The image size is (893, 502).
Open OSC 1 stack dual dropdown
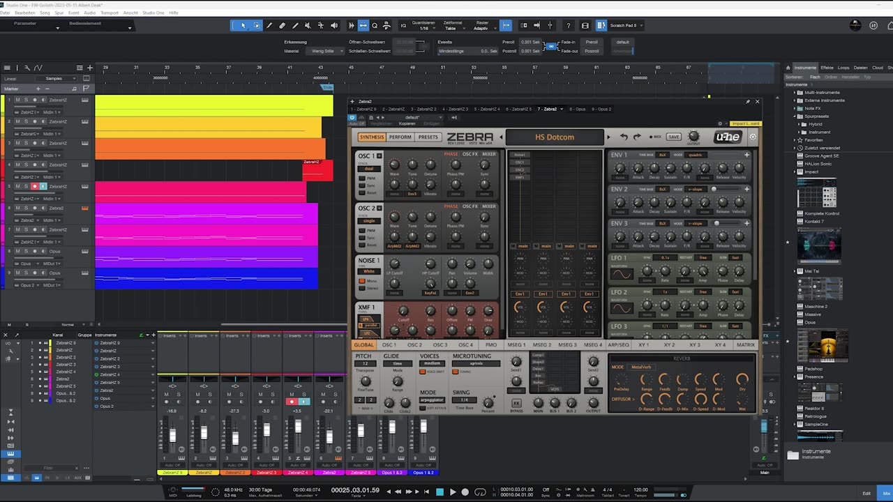point(369,169)
